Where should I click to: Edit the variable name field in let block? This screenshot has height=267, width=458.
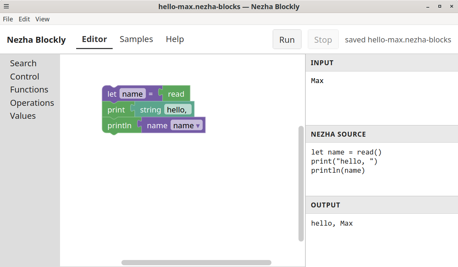pos(132,94)
